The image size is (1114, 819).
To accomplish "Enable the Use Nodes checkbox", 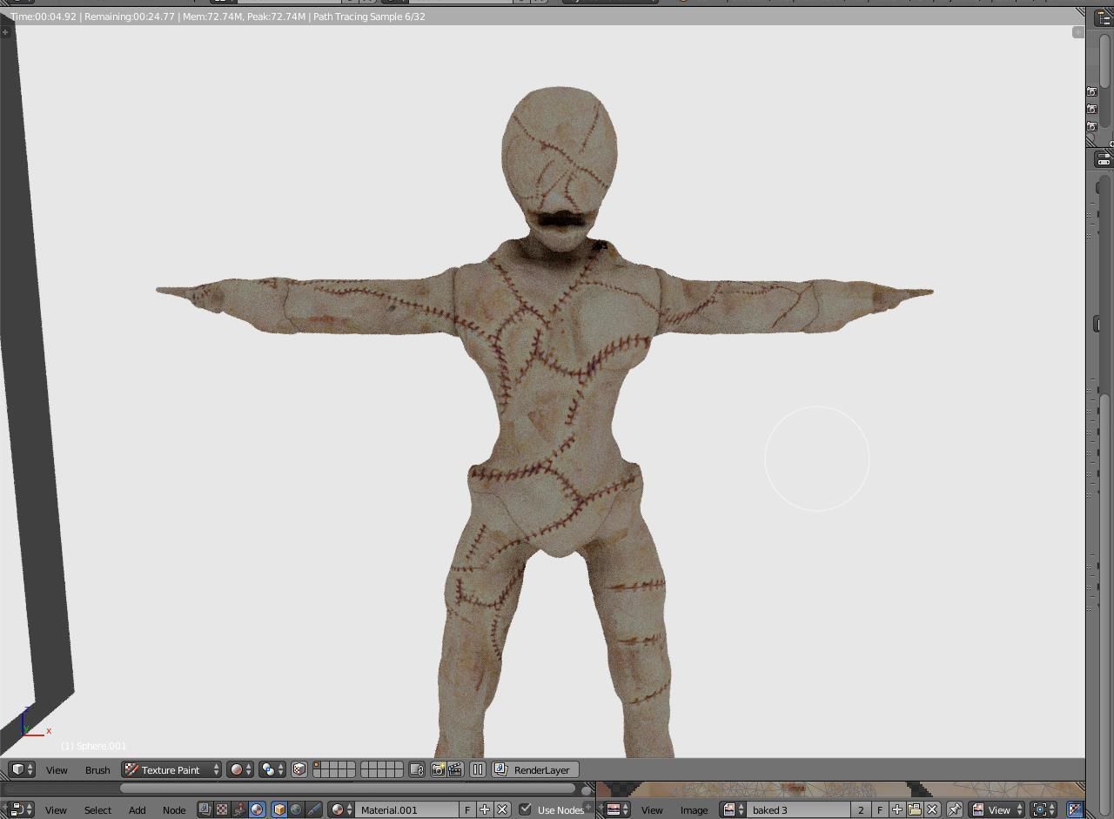I will 524,809.
